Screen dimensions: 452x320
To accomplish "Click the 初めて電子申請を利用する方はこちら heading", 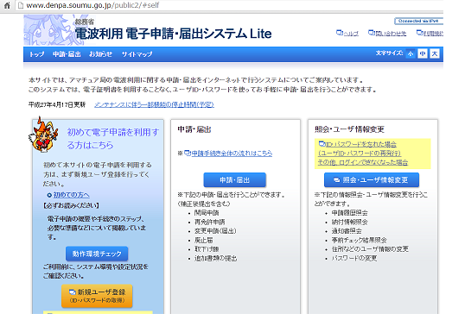I will (113, 139).
